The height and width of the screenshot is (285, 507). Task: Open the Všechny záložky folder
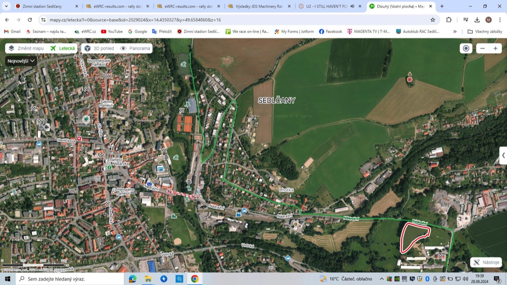point(485,31)
